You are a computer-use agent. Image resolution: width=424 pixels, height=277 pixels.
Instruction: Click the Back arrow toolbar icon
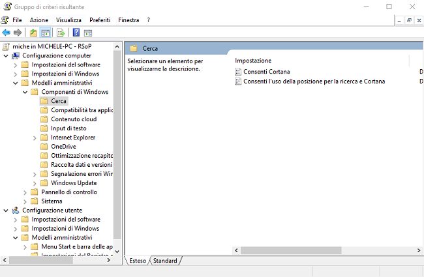click(6, 33)
